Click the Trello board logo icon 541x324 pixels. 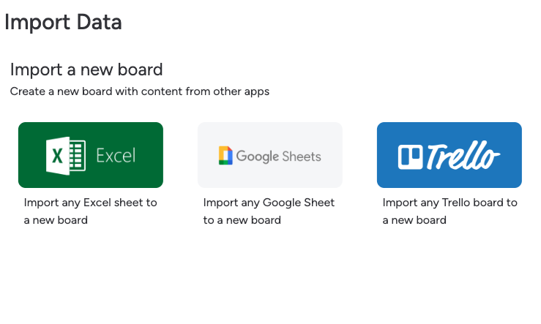coord(410,157)
